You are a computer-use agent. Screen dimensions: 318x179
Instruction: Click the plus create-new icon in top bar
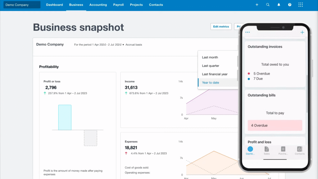point(257,5)
